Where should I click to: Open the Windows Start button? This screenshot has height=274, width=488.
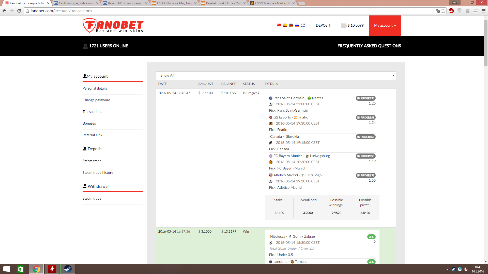pyautogui.click(x=6, y=269)
